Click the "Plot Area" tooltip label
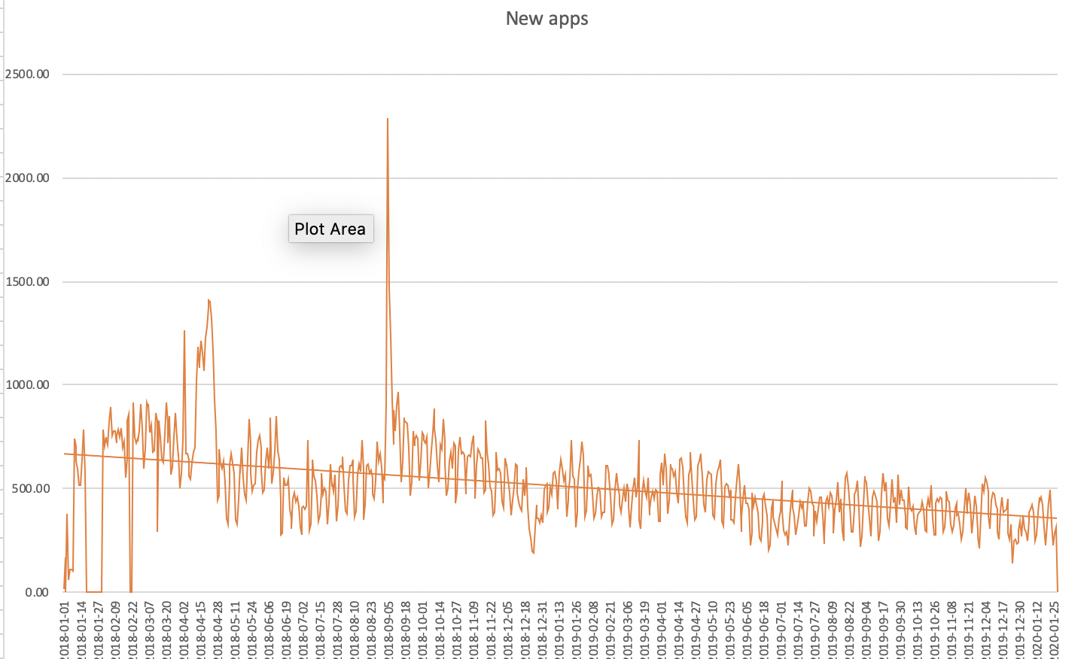The image size is (1090, 659). pos(330,229)
